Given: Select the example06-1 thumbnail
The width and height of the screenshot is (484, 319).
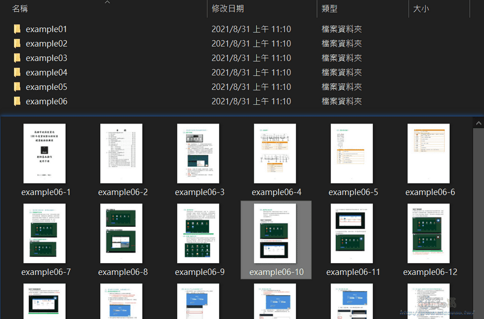Looking at the screenshot, I should (x=44, y=153).
